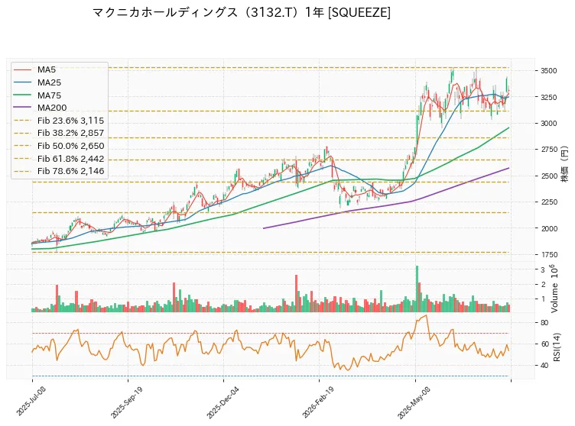
Task: Select the Fib 50.0% 2,650 legend entry
Action: click(59, 146)
